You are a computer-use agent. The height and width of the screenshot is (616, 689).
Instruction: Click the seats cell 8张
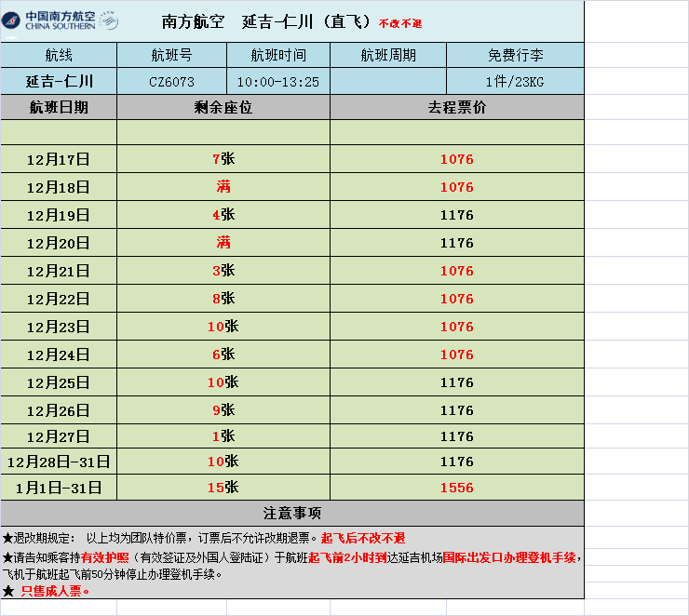click(x=223, y=299)
